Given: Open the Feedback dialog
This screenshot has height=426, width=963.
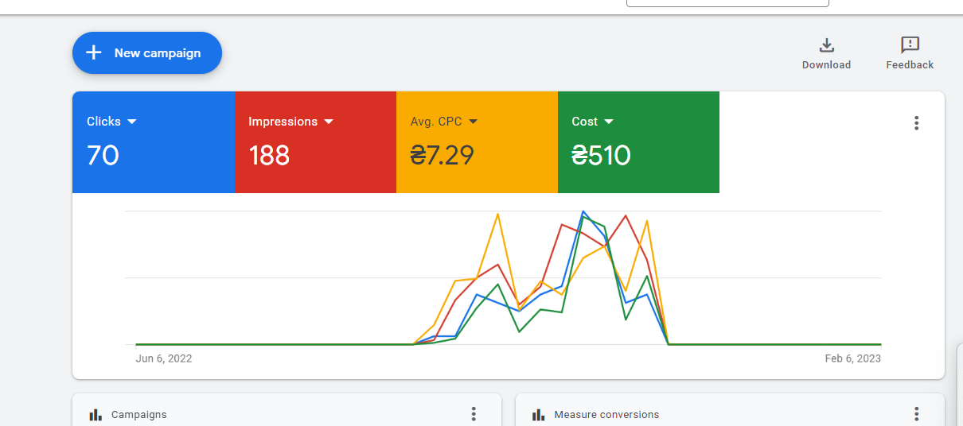Looking at the screenshot, I should click(910, 53).
